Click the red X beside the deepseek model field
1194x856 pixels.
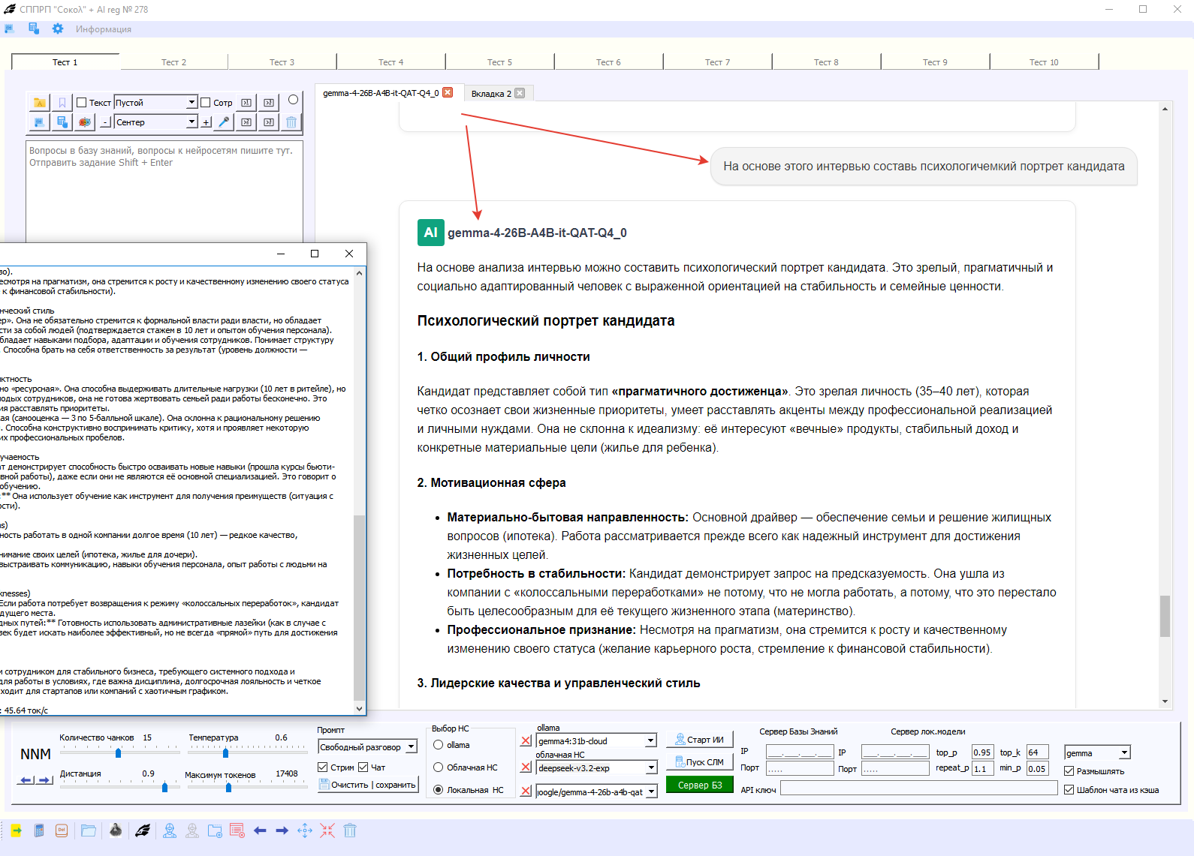tap(526, 767)
